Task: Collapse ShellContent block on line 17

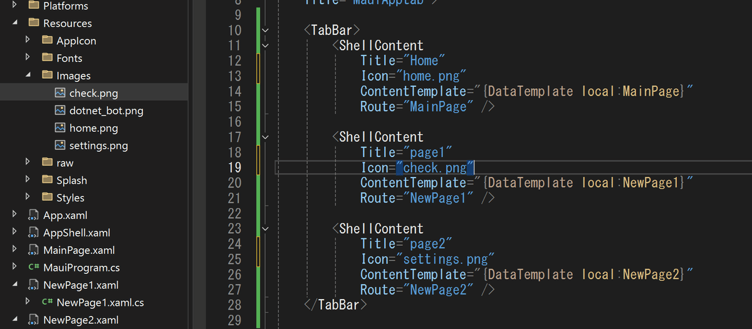Action: 265,136
